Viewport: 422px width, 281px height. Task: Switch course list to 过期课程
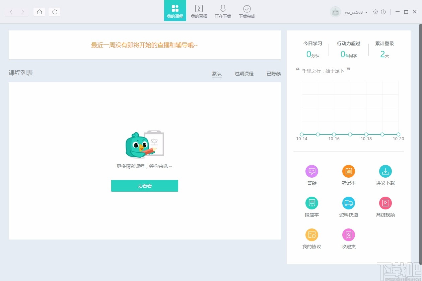point(244,74)
